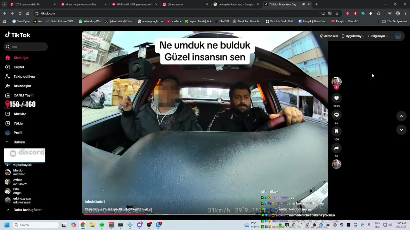Image resolution: width=410 pixels, height=230 pixels.
Task: Open video comments bubble icon
Action: pyautogui.click(x=336, y=115)
